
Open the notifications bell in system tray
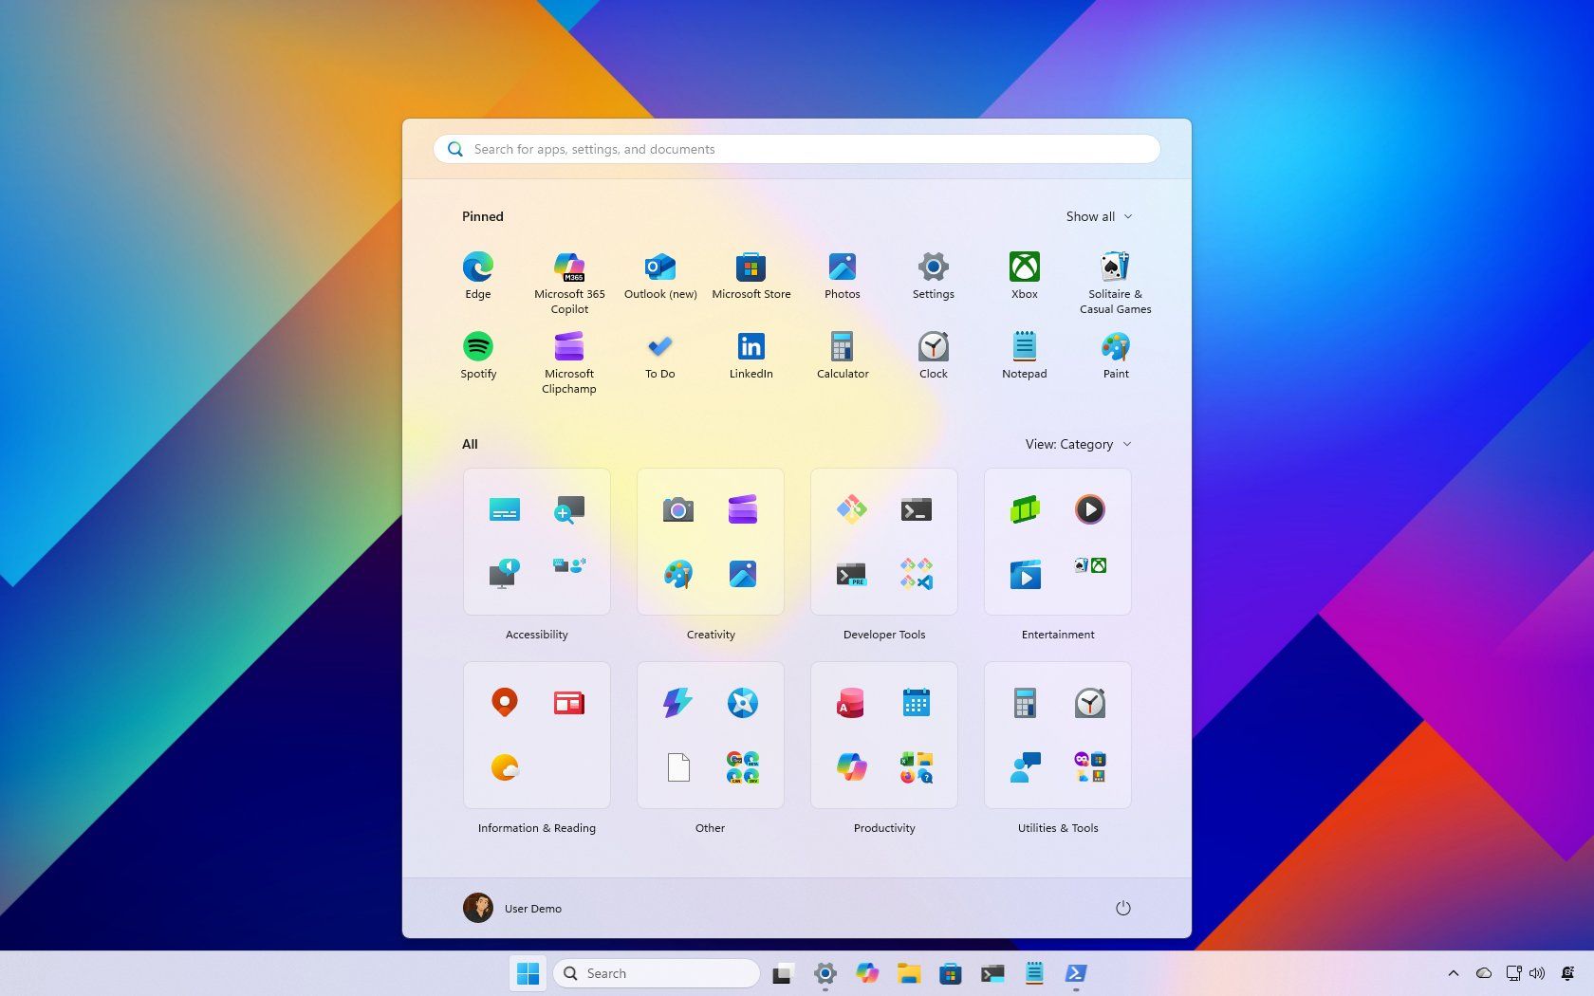pyautogui.click(x=1567, y=973)
